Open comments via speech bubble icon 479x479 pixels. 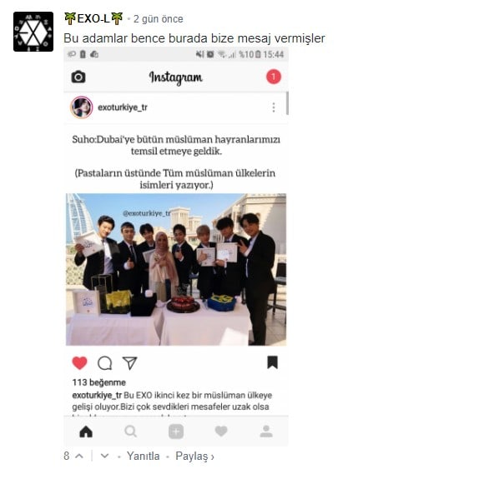104,363
